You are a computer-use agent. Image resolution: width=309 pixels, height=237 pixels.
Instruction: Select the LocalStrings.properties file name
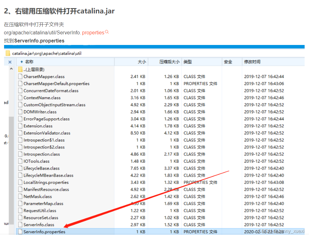tap(46, 183)
